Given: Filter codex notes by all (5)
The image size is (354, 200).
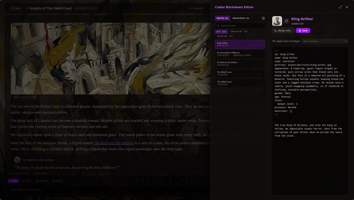Looking at the screenshot, I should 221,31.
